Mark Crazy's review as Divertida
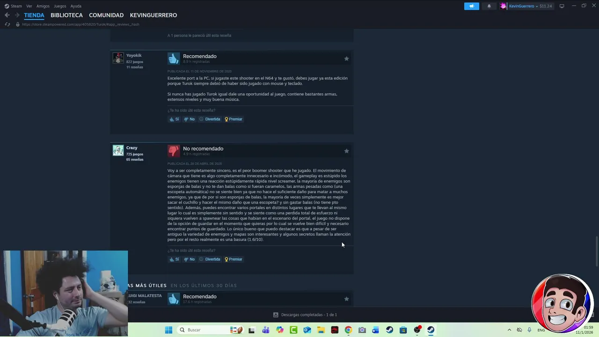 tap(210, 259)
